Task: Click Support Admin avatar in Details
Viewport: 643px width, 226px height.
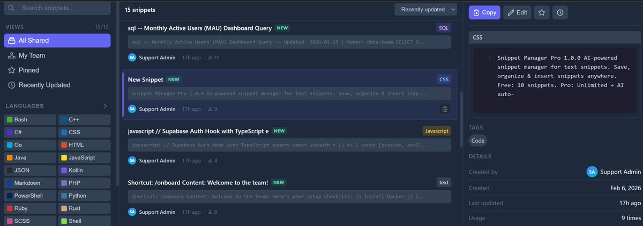Action: (x=592, y=172)
